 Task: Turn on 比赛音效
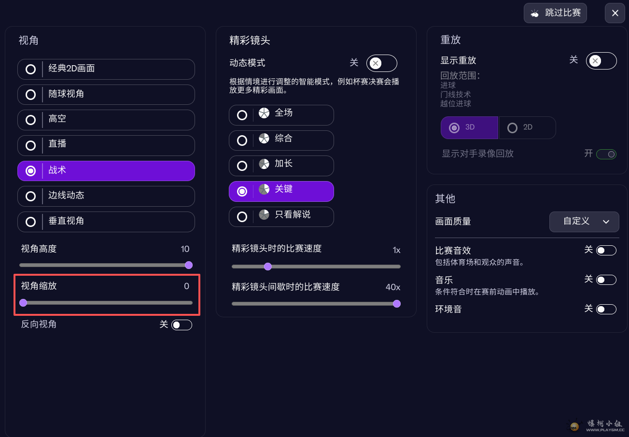tap(606, 250)
